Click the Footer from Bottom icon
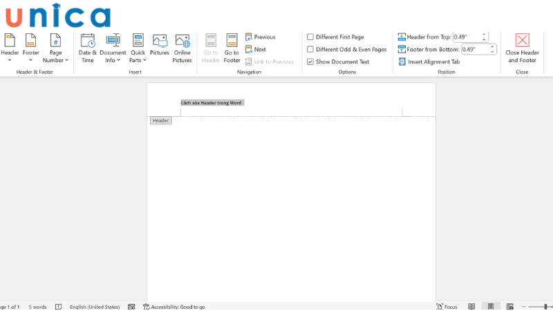553x311 pixels. (x=402, y=49)
